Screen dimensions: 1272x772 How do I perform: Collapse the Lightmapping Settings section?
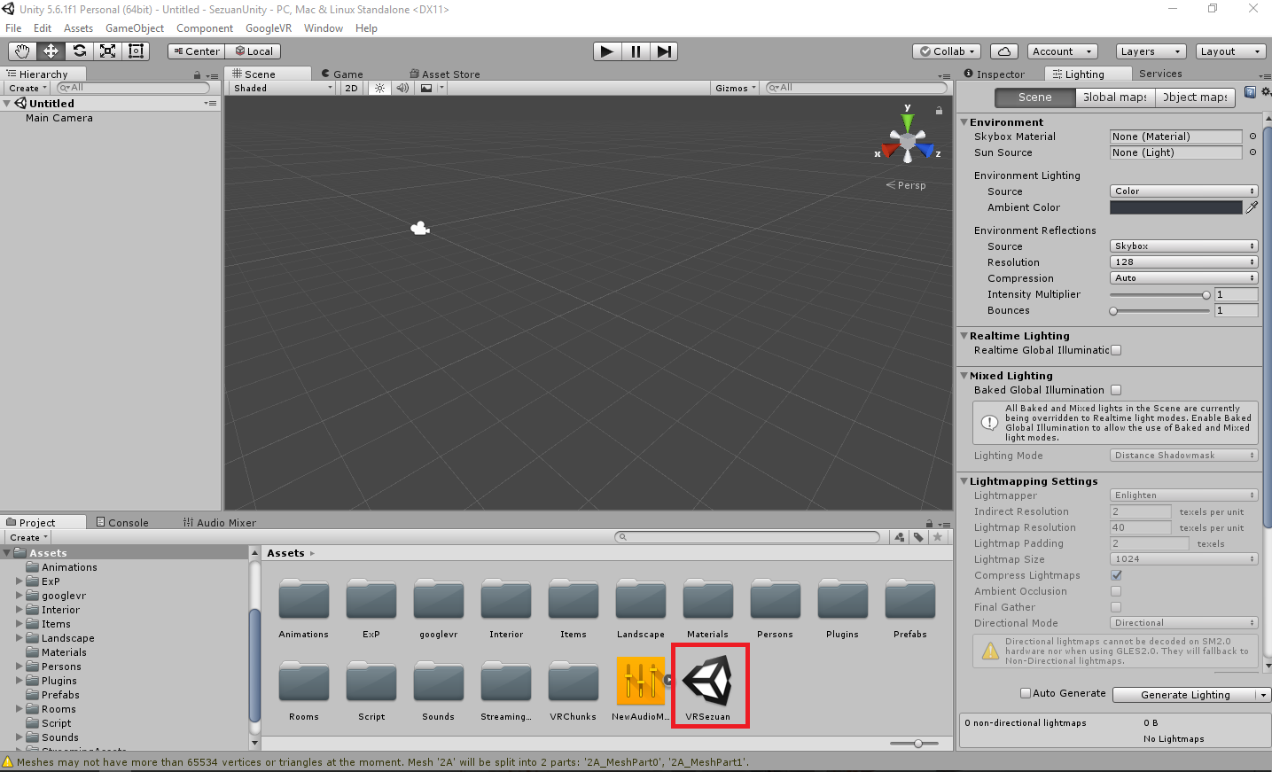click(964, 481)
